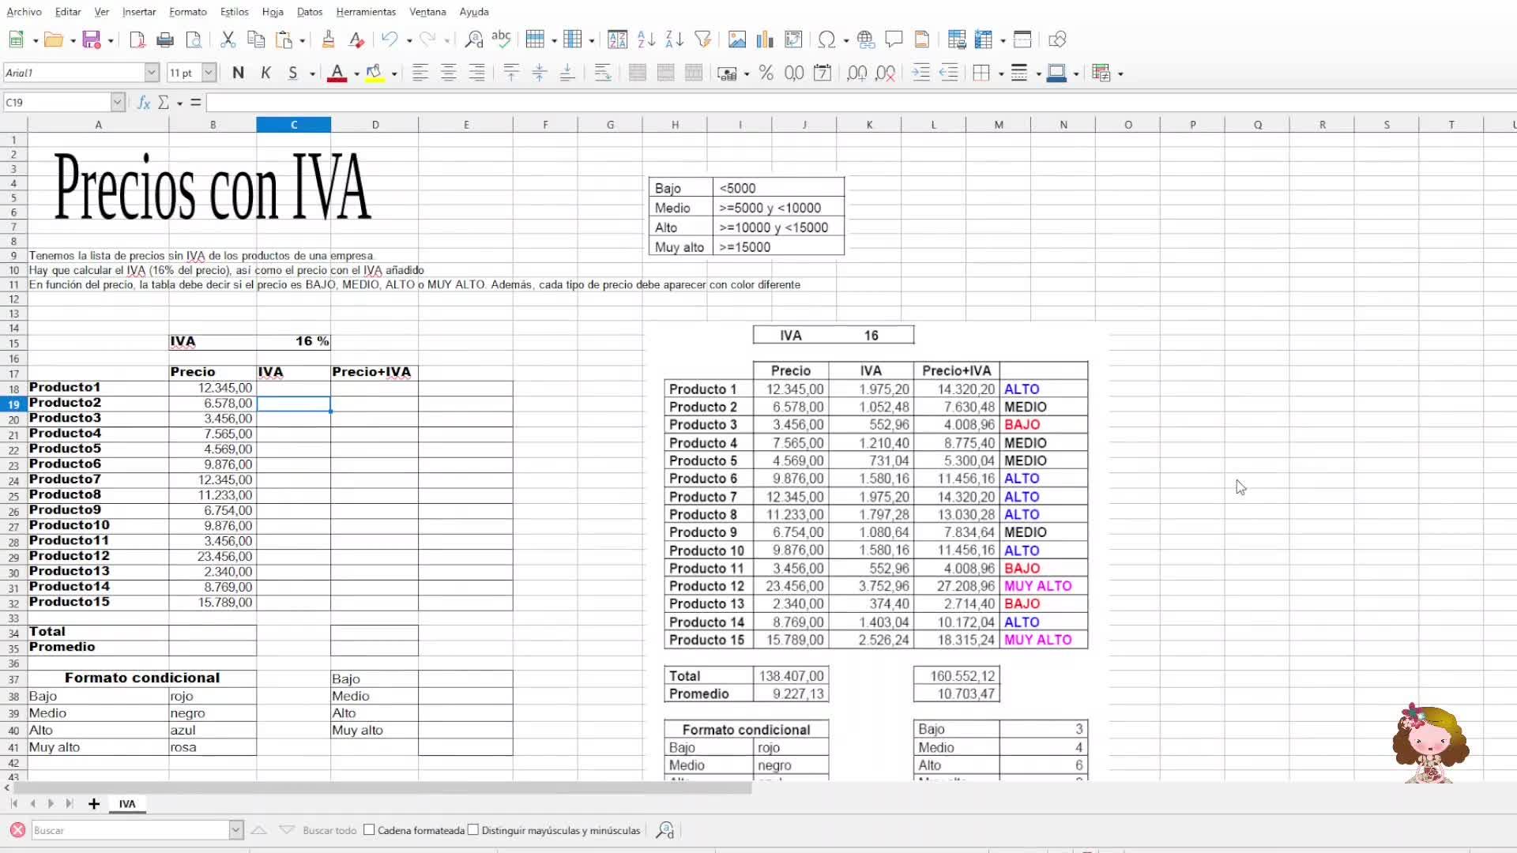Screen dimensions: 1517x853
Task: Click the Buscar todo button
Action: click(329, 830)
